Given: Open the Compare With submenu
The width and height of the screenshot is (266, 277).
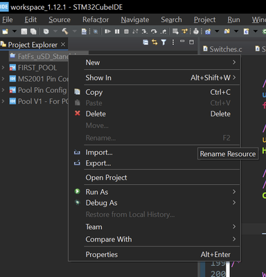Looking at the screenshot, I should 154,239.
